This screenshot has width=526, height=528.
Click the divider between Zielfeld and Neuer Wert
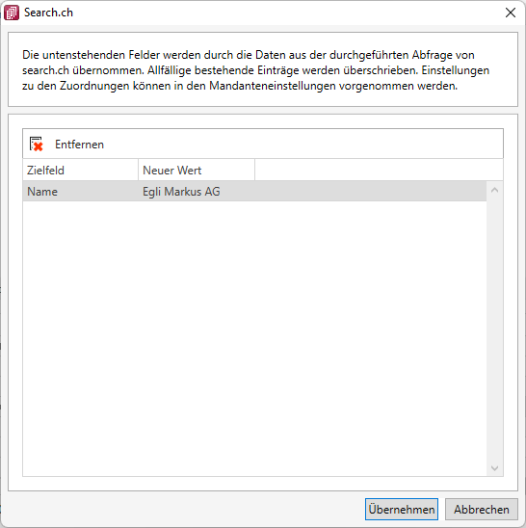coord(138,170)
